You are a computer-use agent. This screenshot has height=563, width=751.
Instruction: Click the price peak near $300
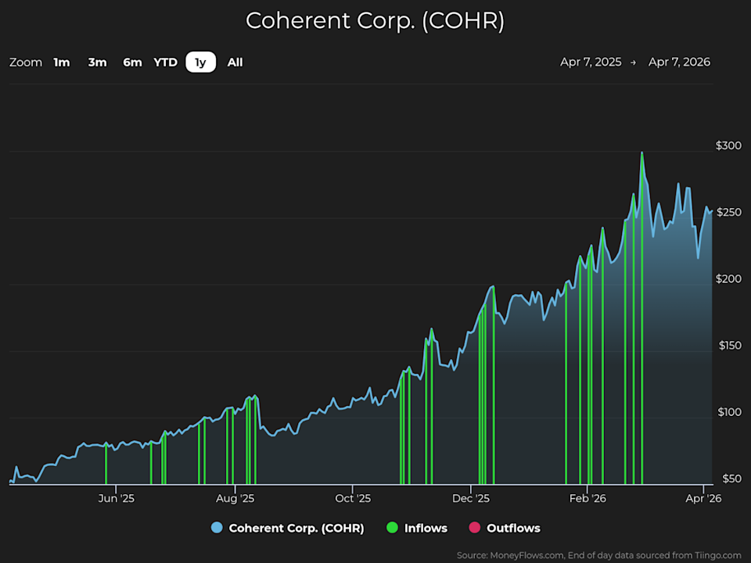(641, 153)
